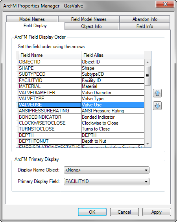The height and width of the screenshot is (222, 177).
Task: Open the Abandon Info tab
Action: 145,19
